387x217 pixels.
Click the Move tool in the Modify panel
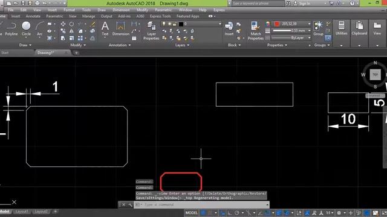63,24
